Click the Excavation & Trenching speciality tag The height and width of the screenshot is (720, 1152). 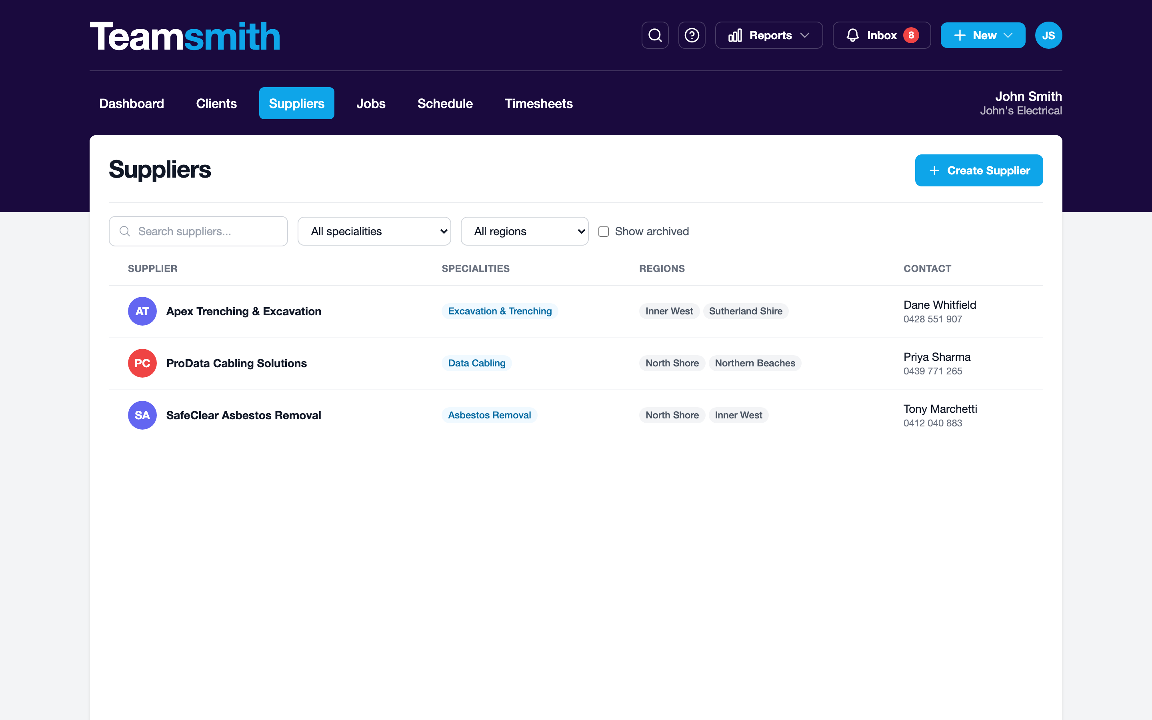click(500, 312)
